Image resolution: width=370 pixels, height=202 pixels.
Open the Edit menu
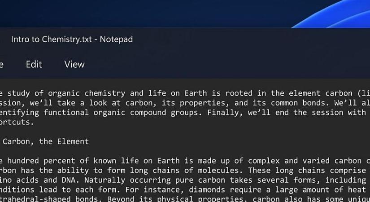pyautogui.click(x=34, y=64)
